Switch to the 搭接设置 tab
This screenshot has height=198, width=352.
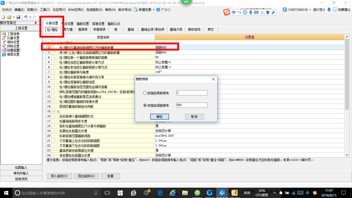point(98,24)
